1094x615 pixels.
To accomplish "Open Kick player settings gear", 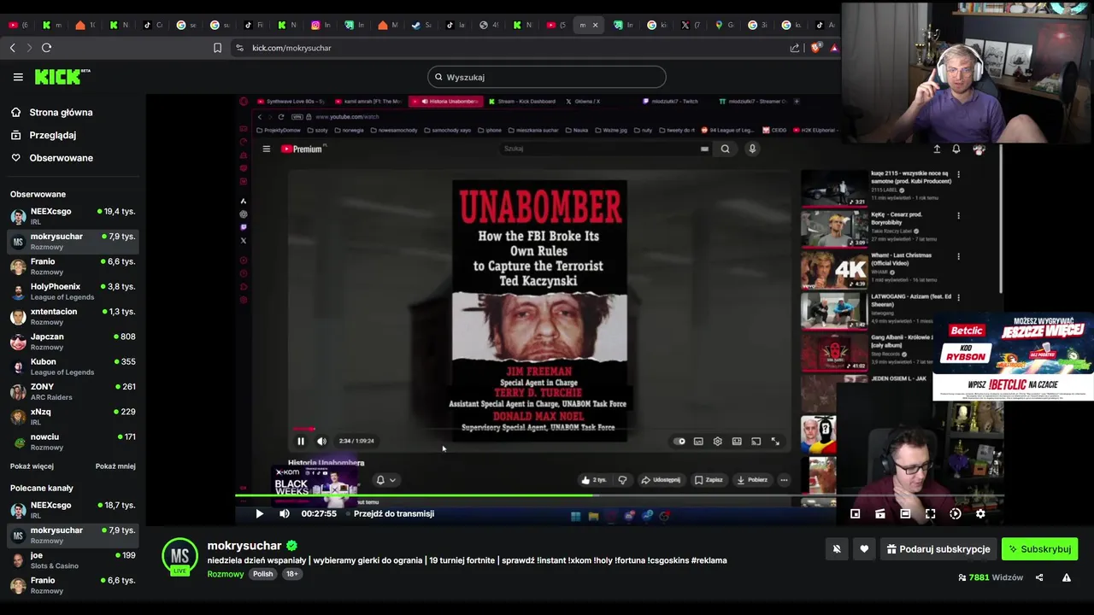I will click(980, 513).
